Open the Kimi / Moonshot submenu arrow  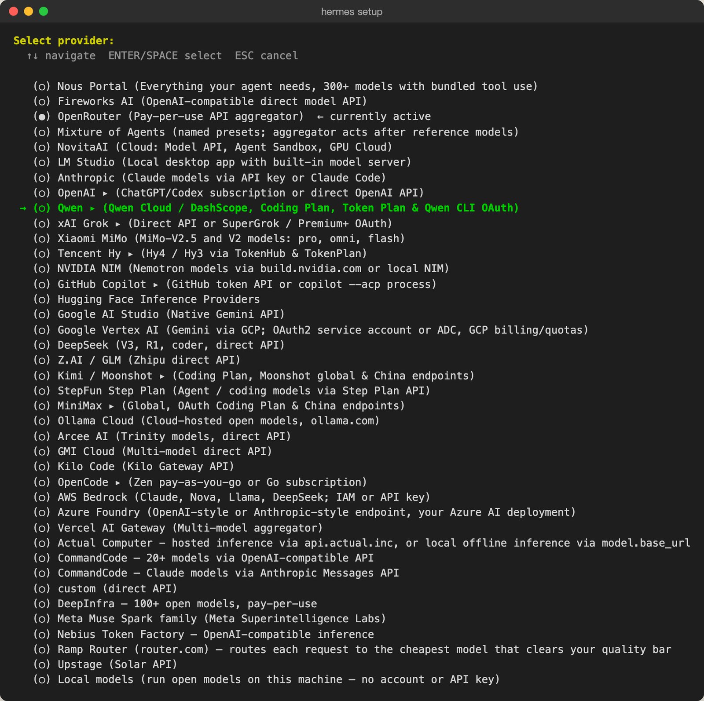[162, 376]
